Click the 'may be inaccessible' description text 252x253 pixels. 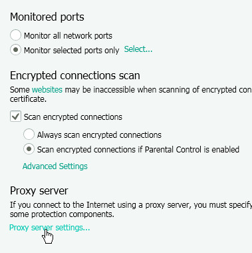pyautogui.click(x=100, y=90)
